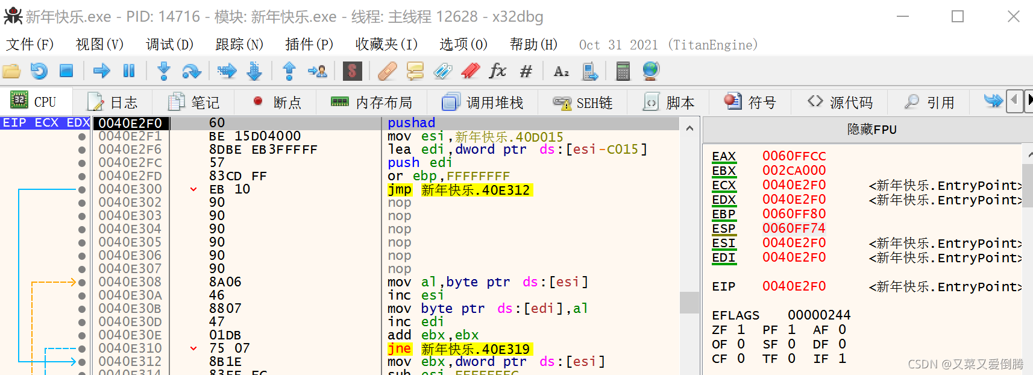Viewport: 1033px width, 375px height.
Task: Switch to the 日志 log tab
Action: pyautogui.click(x=113, y=102)
